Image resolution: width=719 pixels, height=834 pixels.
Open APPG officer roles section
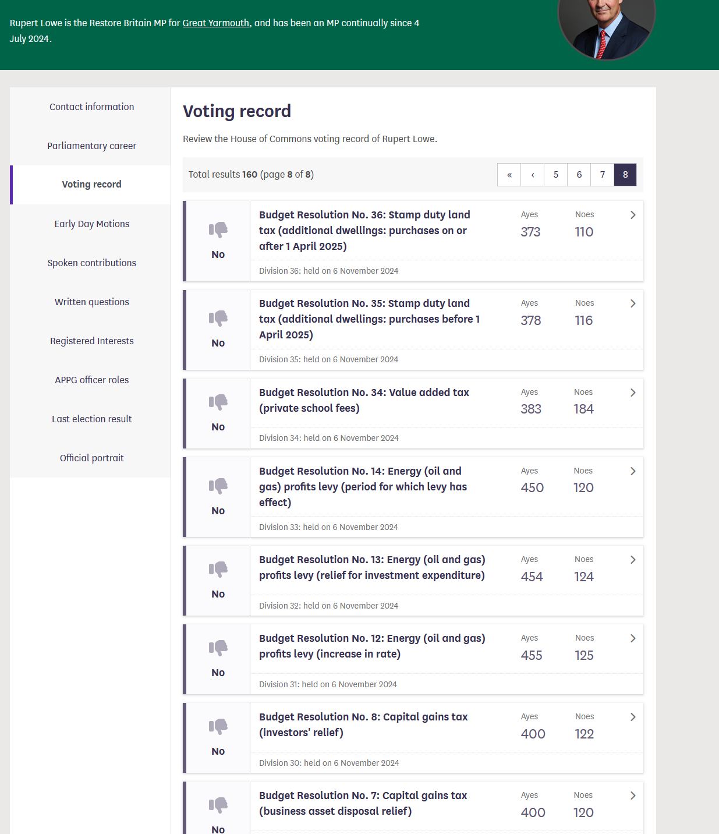(91, 380)
